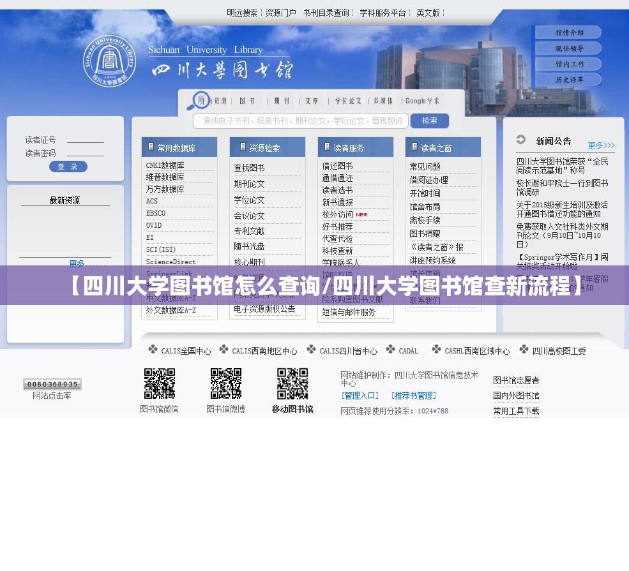
Task: Open news about 校长谢和平院士一行
Action: pyautogui.click(x=562, y=188)
